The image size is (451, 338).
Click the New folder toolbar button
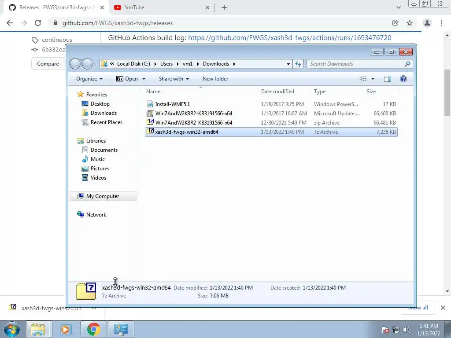pos(215,79)
